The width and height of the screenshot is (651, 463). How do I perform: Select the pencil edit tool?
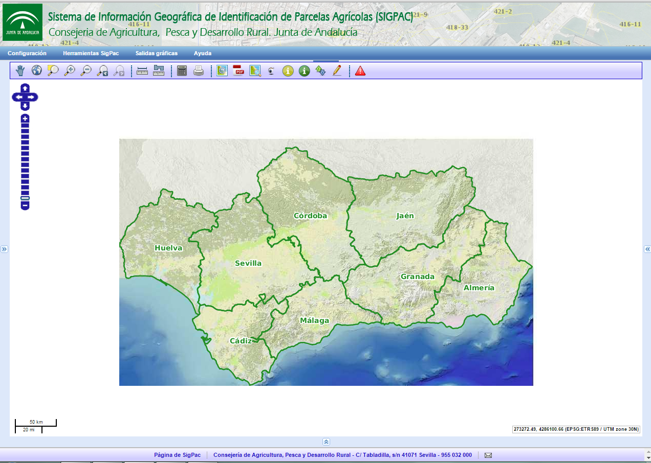click(x=337, y=71)
